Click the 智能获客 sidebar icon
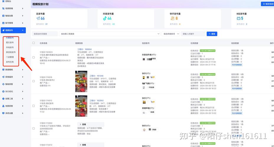274x147 pixels. (3, 84)
